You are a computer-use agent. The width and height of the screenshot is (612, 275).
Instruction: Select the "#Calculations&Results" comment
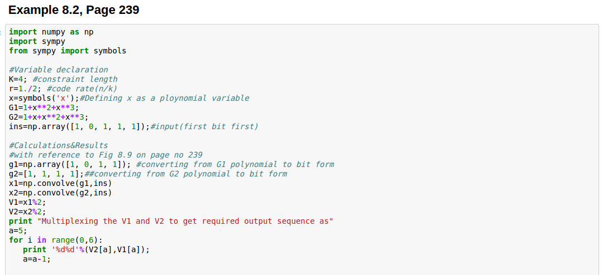[59, 146]
